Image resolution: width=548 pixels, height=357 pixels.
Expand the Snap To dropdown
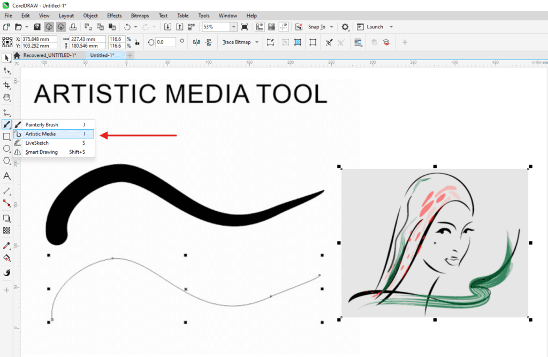coord(331,27)
